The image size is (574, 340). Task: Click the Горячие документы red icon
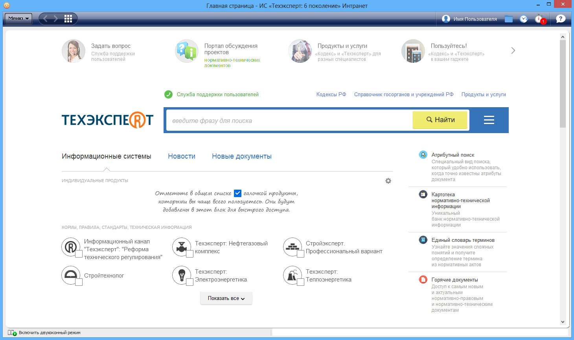(x=423, y=280)
